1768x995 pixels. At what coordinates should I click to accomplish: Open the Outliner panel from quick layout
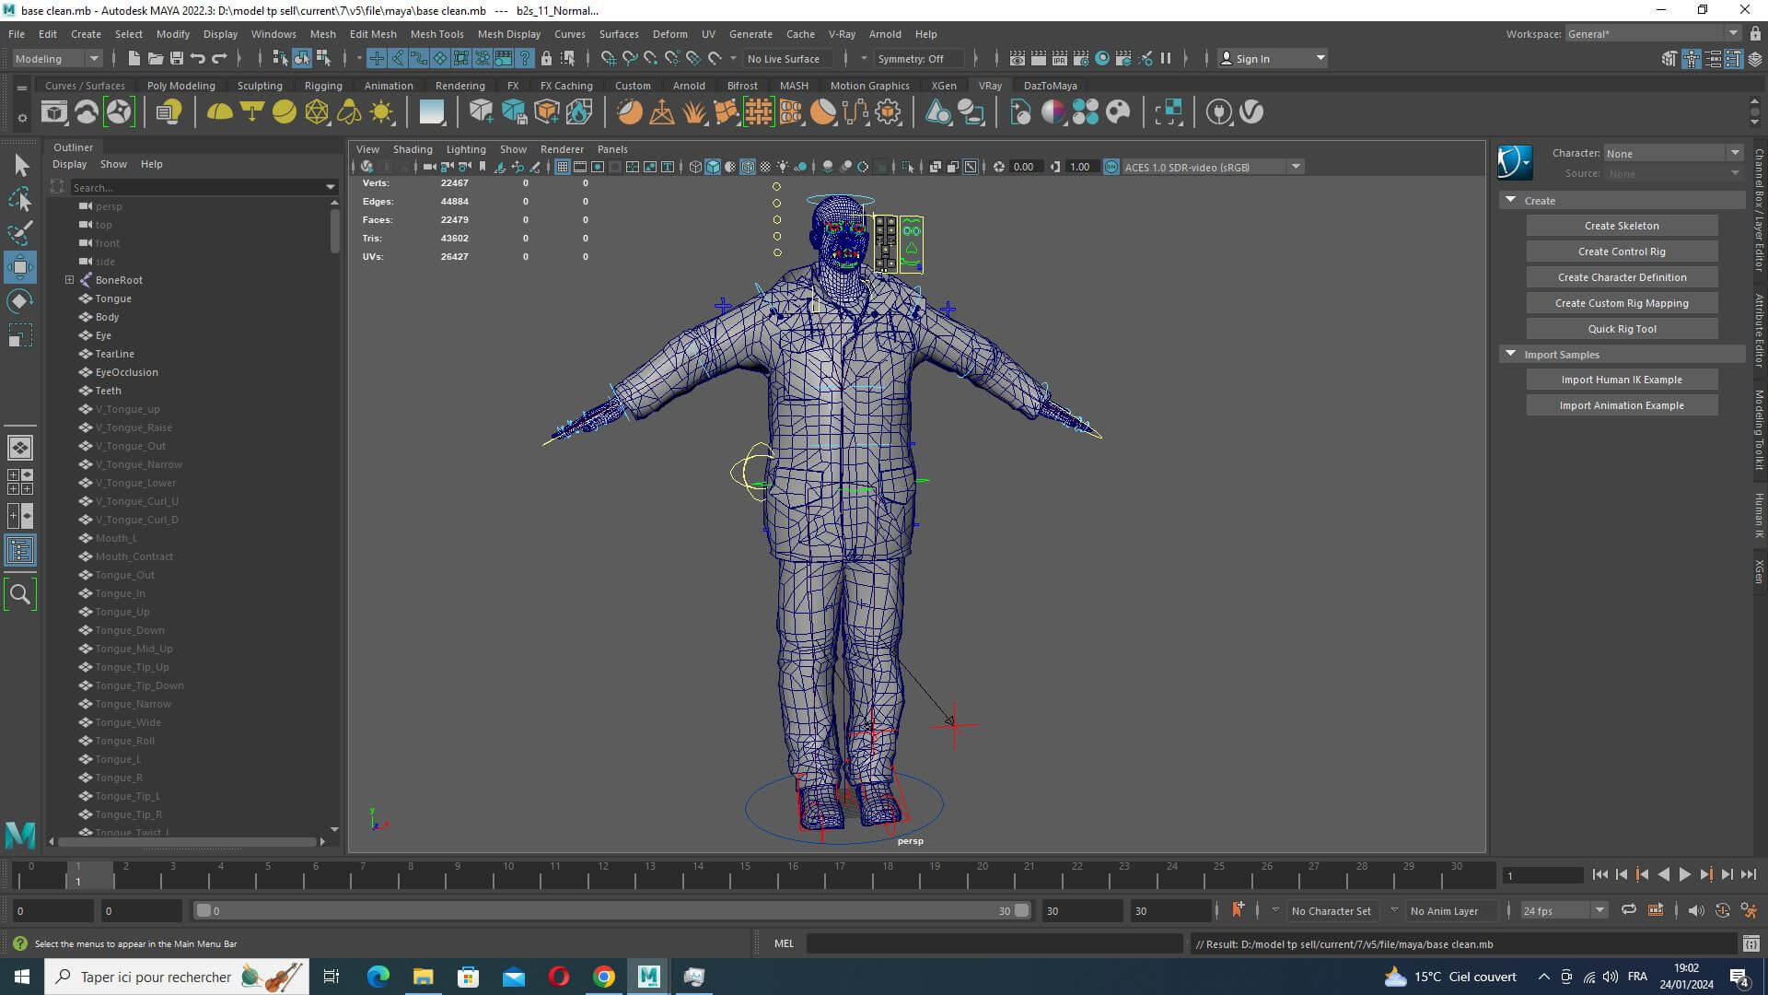click(20, 551)
